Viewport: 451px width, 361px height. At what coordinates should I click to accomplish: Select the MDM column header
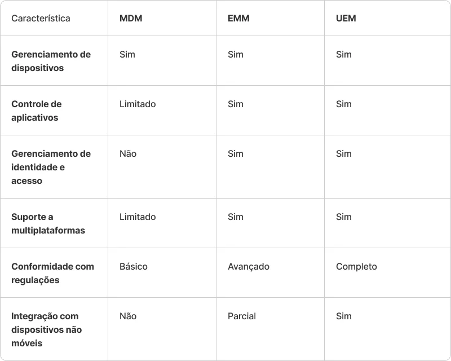[x=131, y=18]
